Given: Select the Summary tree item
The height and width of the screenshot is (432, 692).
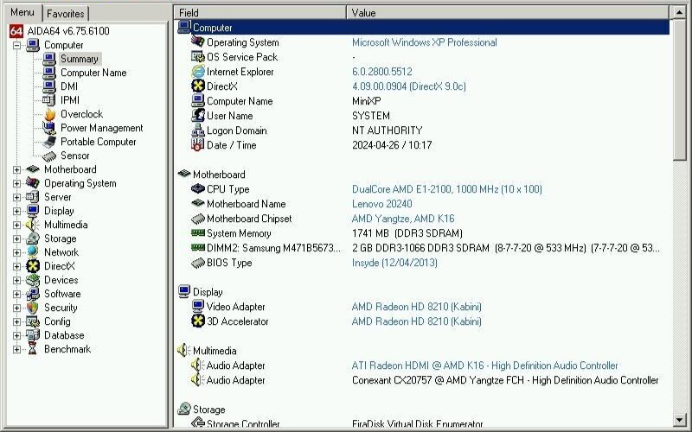Looking at the screenshot, I should pyautogui.click(x=79, y=59).
